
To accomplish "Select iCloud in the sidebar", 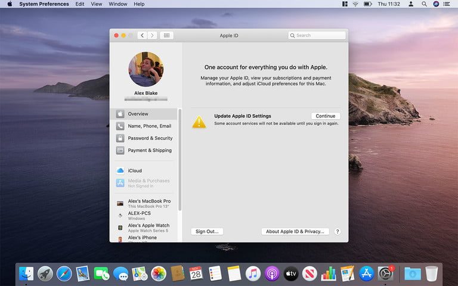I will pyautogui.click(x=144, y=170).
